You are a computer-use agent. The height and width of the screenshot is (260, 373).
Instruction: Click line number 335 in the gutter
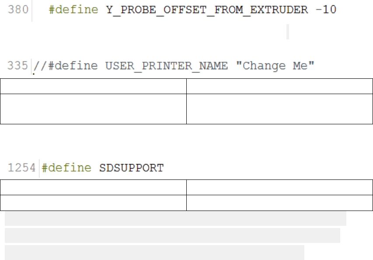pyautogui.click(x=18, y=66)
